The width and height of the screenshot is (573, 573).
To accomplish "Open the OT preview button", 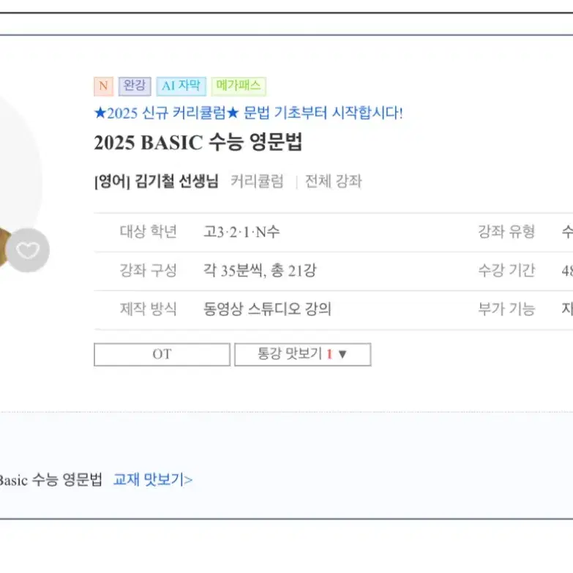I will pyautogui.click(x=162, y=354).
